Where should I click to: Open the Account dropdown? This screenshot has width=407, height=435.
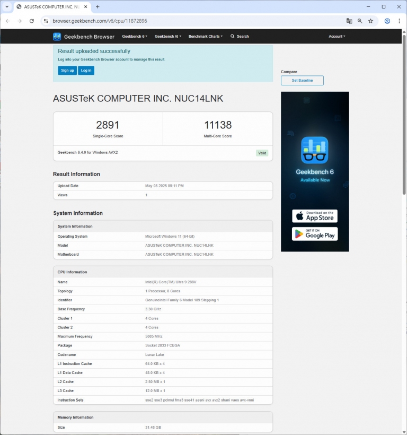pos(337,37)
